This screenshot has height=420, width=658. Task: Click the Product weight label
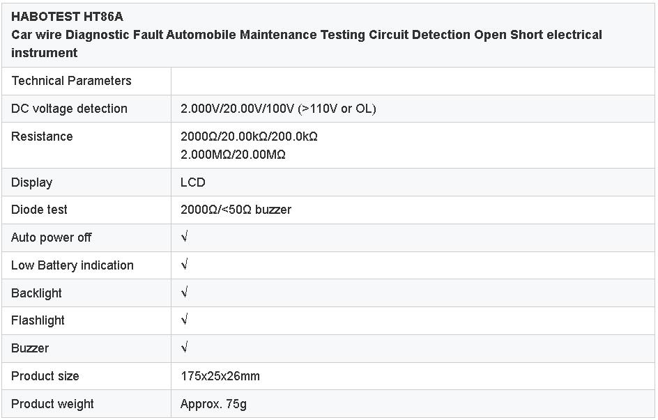click(x=52, y=404)
